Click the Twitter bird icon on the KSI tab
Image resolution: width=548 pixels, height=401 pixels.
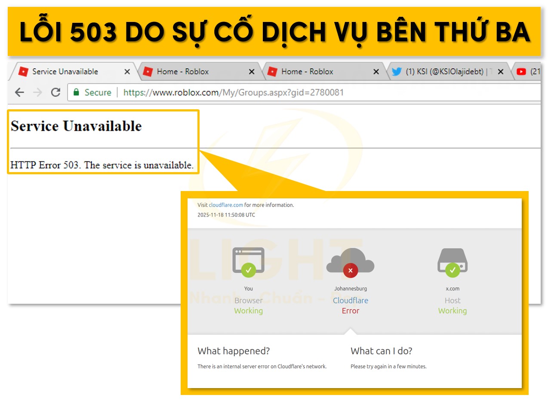click(397, 71)
